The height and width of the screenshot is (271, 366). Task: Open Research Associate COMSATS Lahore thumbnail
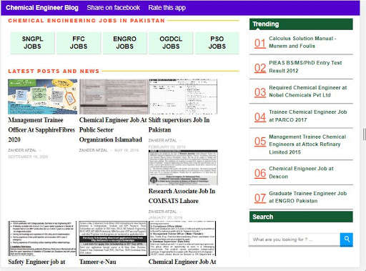point(183,167)
